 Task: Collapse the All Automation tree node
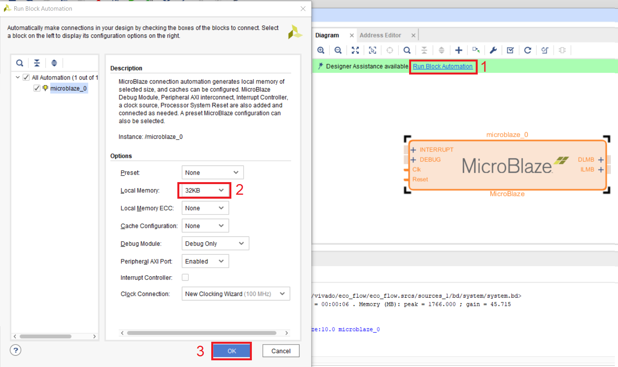[x=18, y=77]
